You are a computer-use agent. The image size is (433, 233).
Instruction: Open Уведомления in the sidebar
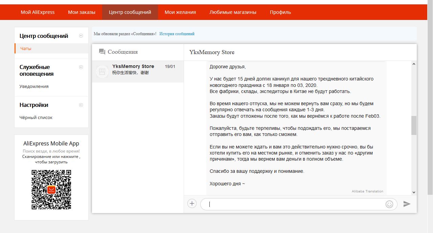tap(34, 86)
